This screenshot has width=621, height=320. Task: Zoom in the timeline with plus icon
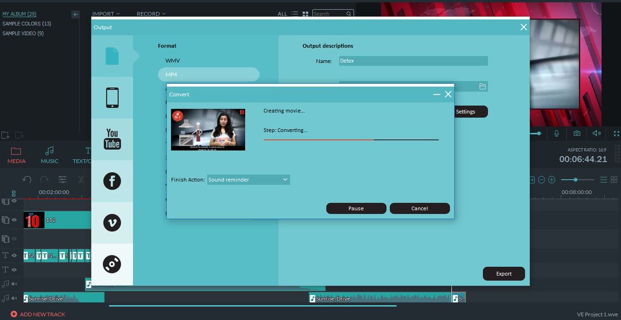(x=552, y=179)
